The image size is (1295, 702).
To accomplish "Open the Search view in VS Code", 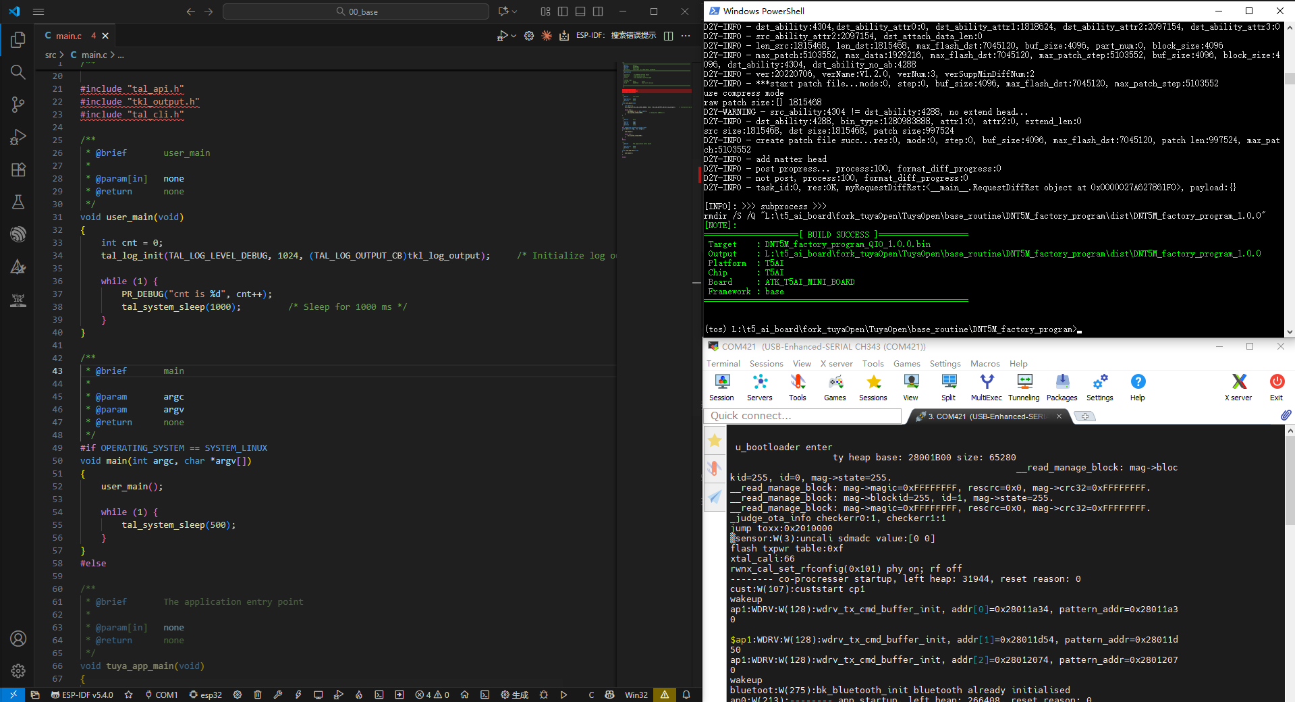I will [x=18, y=72].
